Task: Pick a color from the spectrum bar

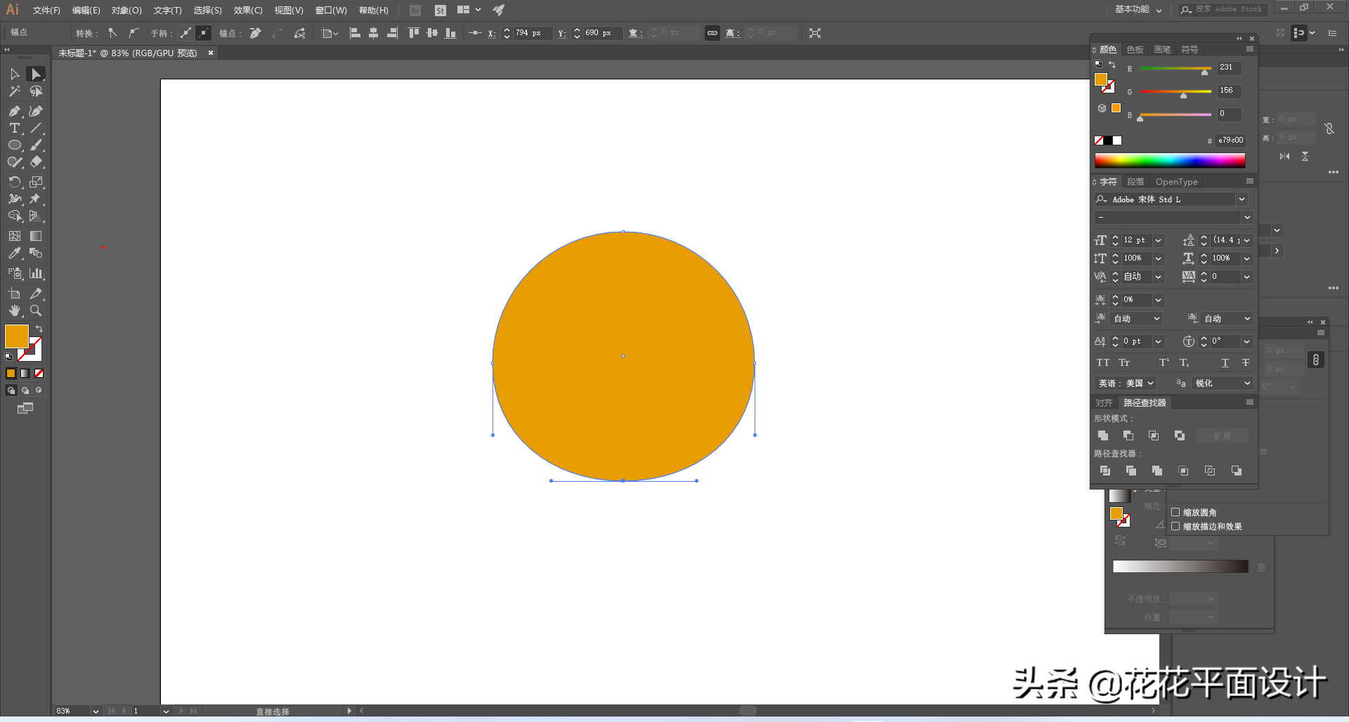Action: click(x=1170, y=161)
